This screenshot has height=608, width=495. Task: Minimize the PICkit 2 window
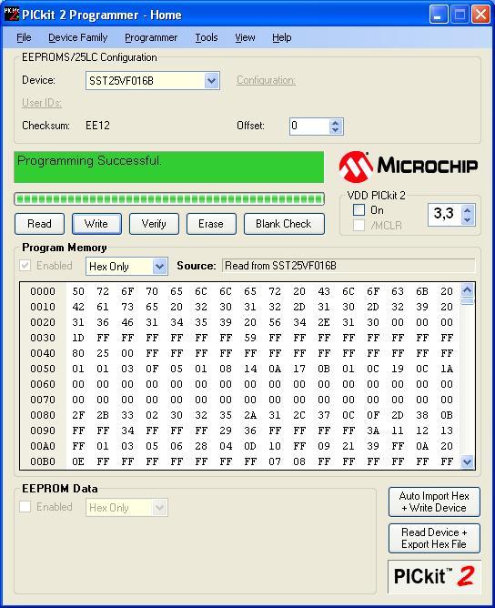[x=439, y=15]
